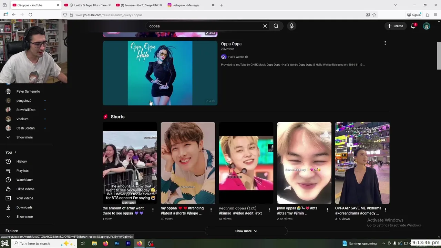
Task: Play 'OPPAA!? SAVE ME' short thumbnail
Action: click(x=362, y=163)
